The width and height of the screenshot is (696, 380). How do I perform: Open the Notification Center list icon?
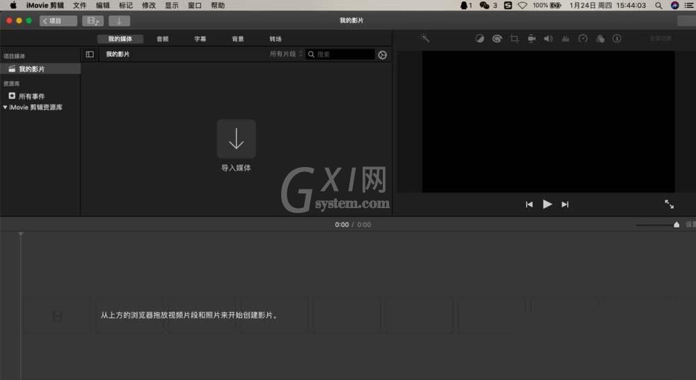(x=689, y=6)
